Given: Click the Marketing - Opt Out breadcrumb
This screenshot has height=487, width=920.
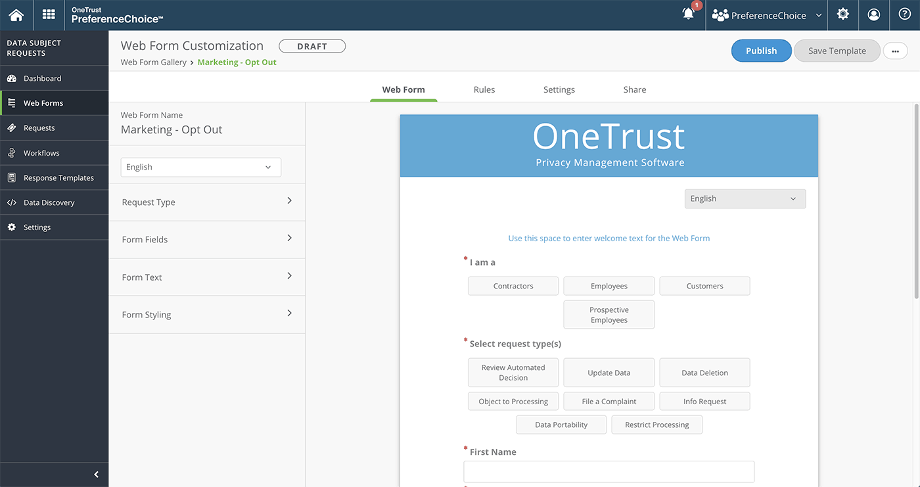Looking at the screenshot, I should click(237, 62).
